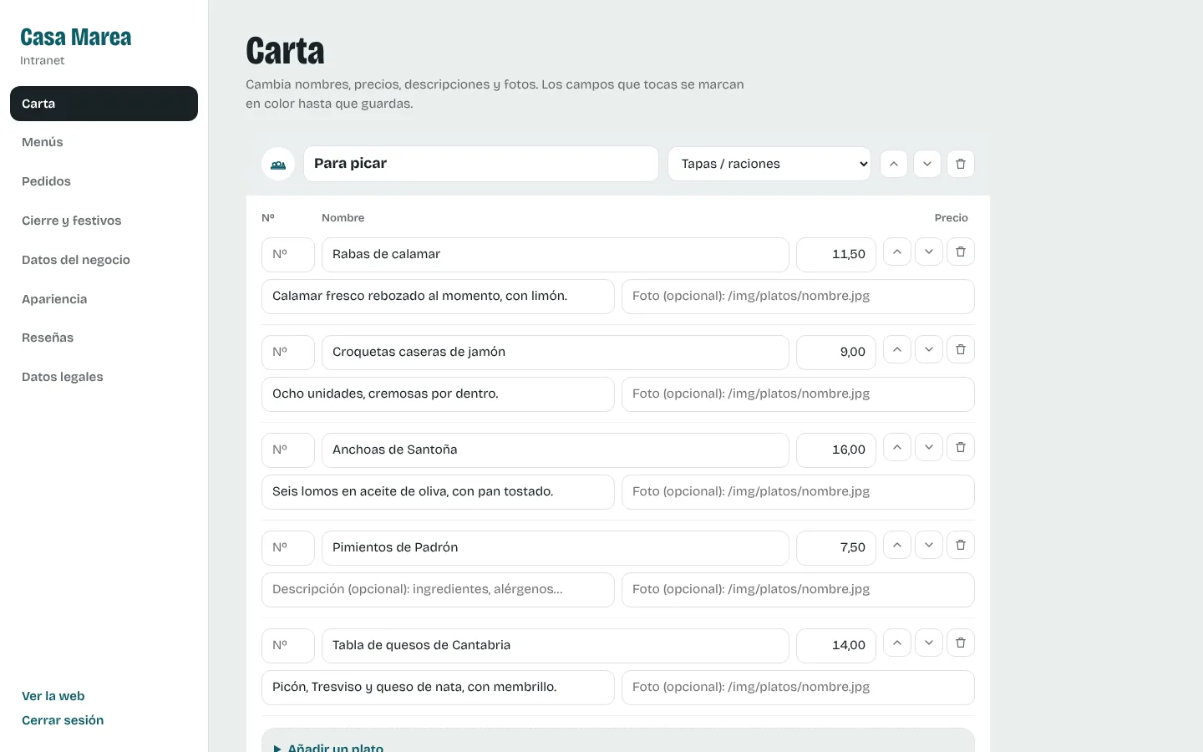Edit description Seis lomos en aceite de oliva
The height and width of the screenshot is (752, 1203).
click(x=438, y=492)
